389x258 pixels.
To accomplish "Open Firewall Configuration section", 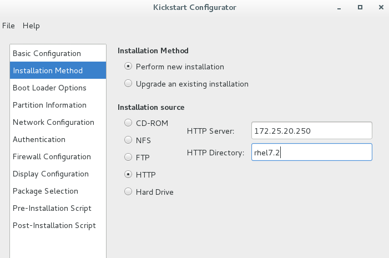I will 58,156.
